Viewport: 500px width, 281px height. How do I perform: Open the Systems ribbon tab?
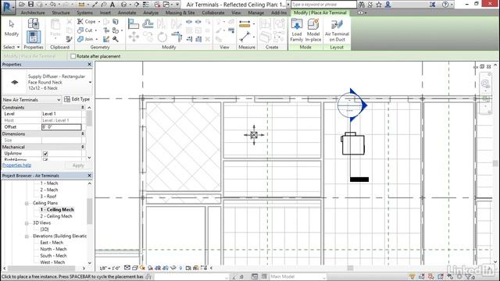[85, 12]
